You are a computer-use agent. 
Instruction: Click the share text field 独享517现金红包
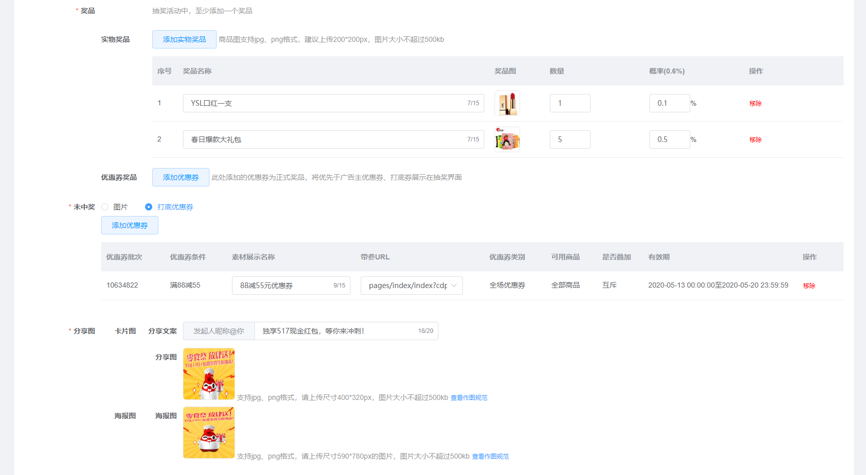coord(337,331)
